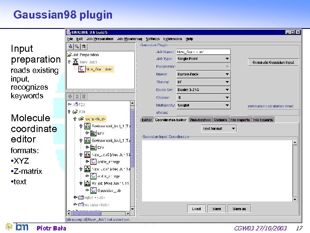Click Generate Gaussian Input button

click(x=273, y=63)
